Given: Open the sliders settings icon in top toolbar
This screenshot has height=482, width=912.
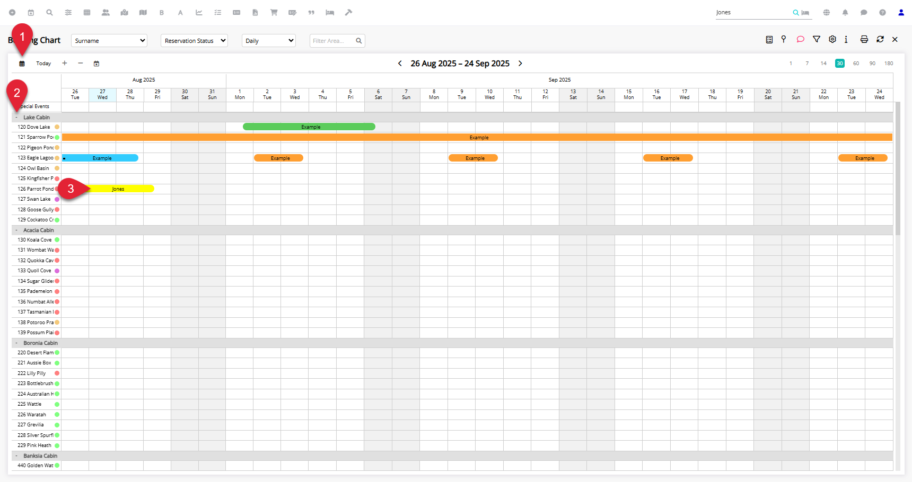Looking at the screenshot, I should pyautogui.click(x=68, y=12).
